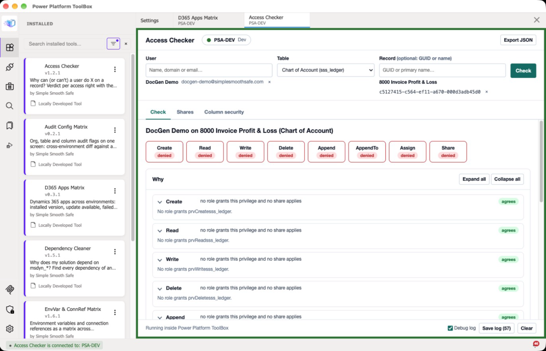The image size is (546, 351).
Task: Open the settings gear sidebar icon
Action: pyautogui.click(x=10, y=329)
